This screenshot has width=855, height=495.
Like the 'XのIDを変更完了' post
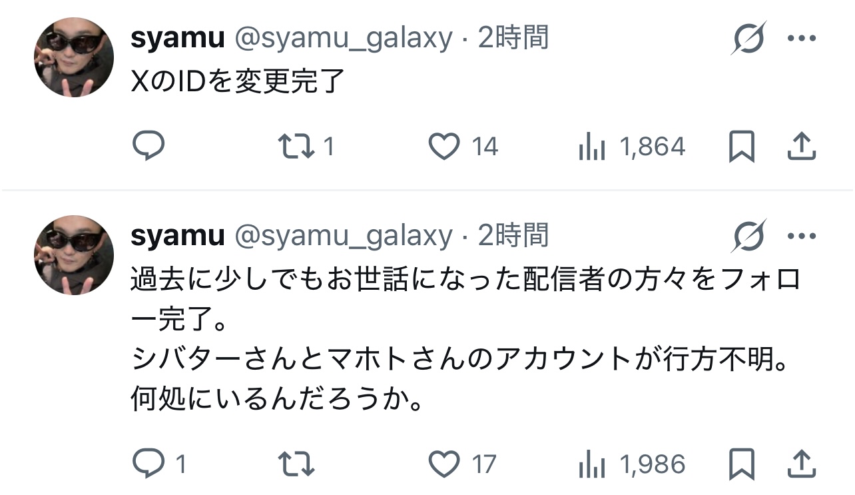[x=443, y=146]
